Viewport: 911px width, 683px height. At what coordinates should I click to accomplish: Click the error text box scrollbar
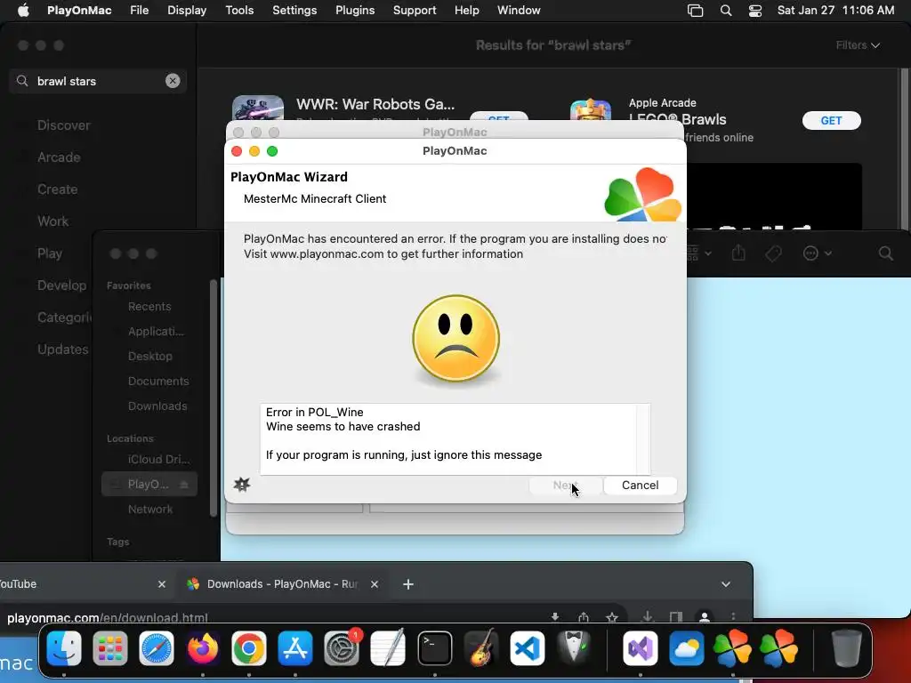pyautogui.click(x=644, y=439)
